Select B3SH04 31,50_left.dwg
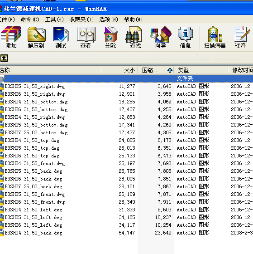The height and width of the screenshot is (254, 253). 33,210
